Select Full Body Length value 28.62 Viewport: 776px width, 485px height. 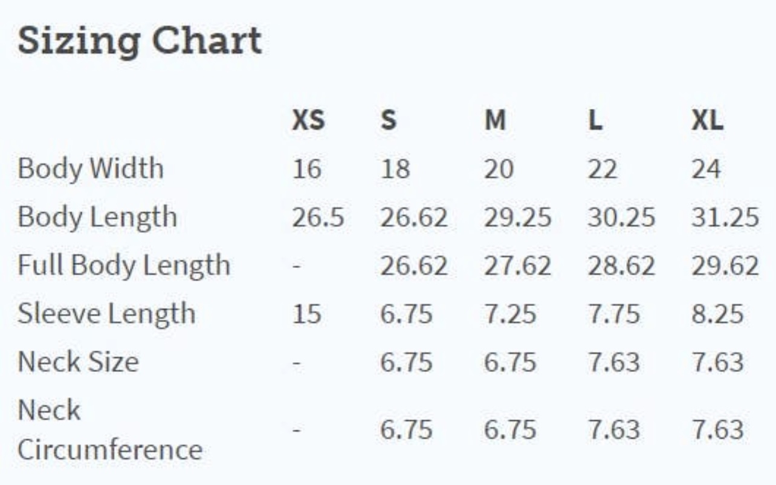tap(621, 265)
